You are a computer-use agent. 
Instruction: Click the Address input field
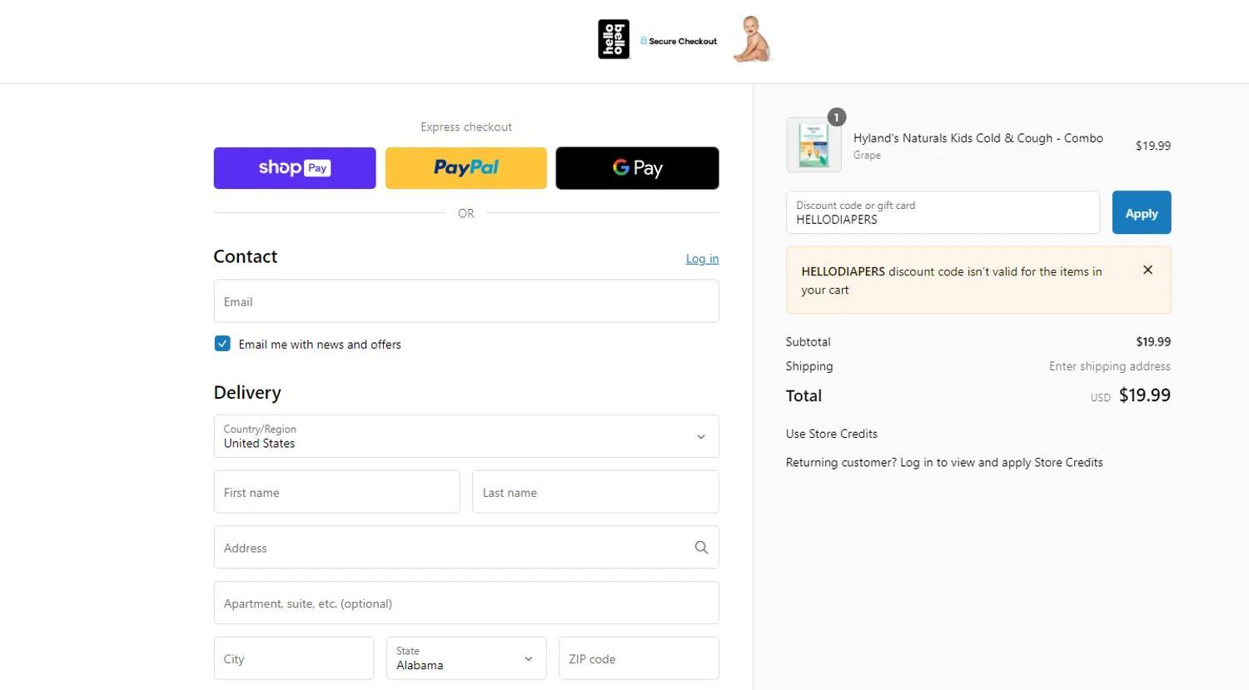coord(466,548)
